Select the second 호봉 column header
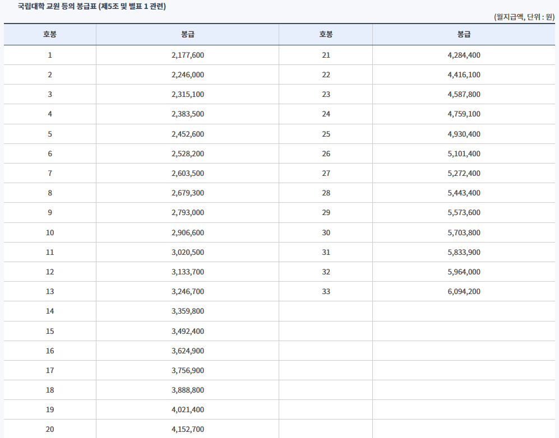Image resolution: width=559 pixels, height=438 pixels. pyautogui.click(x=326, y=34)
